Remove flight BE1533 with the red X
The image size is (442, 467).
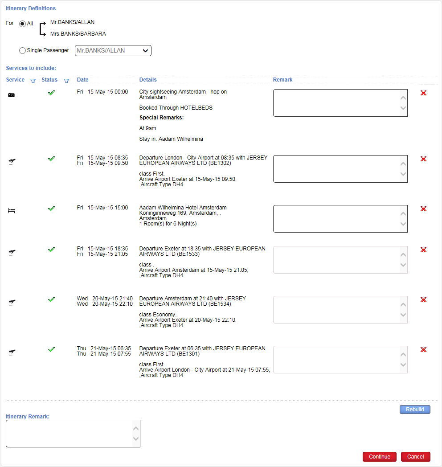pyautogui.click(x=423, y=250)
